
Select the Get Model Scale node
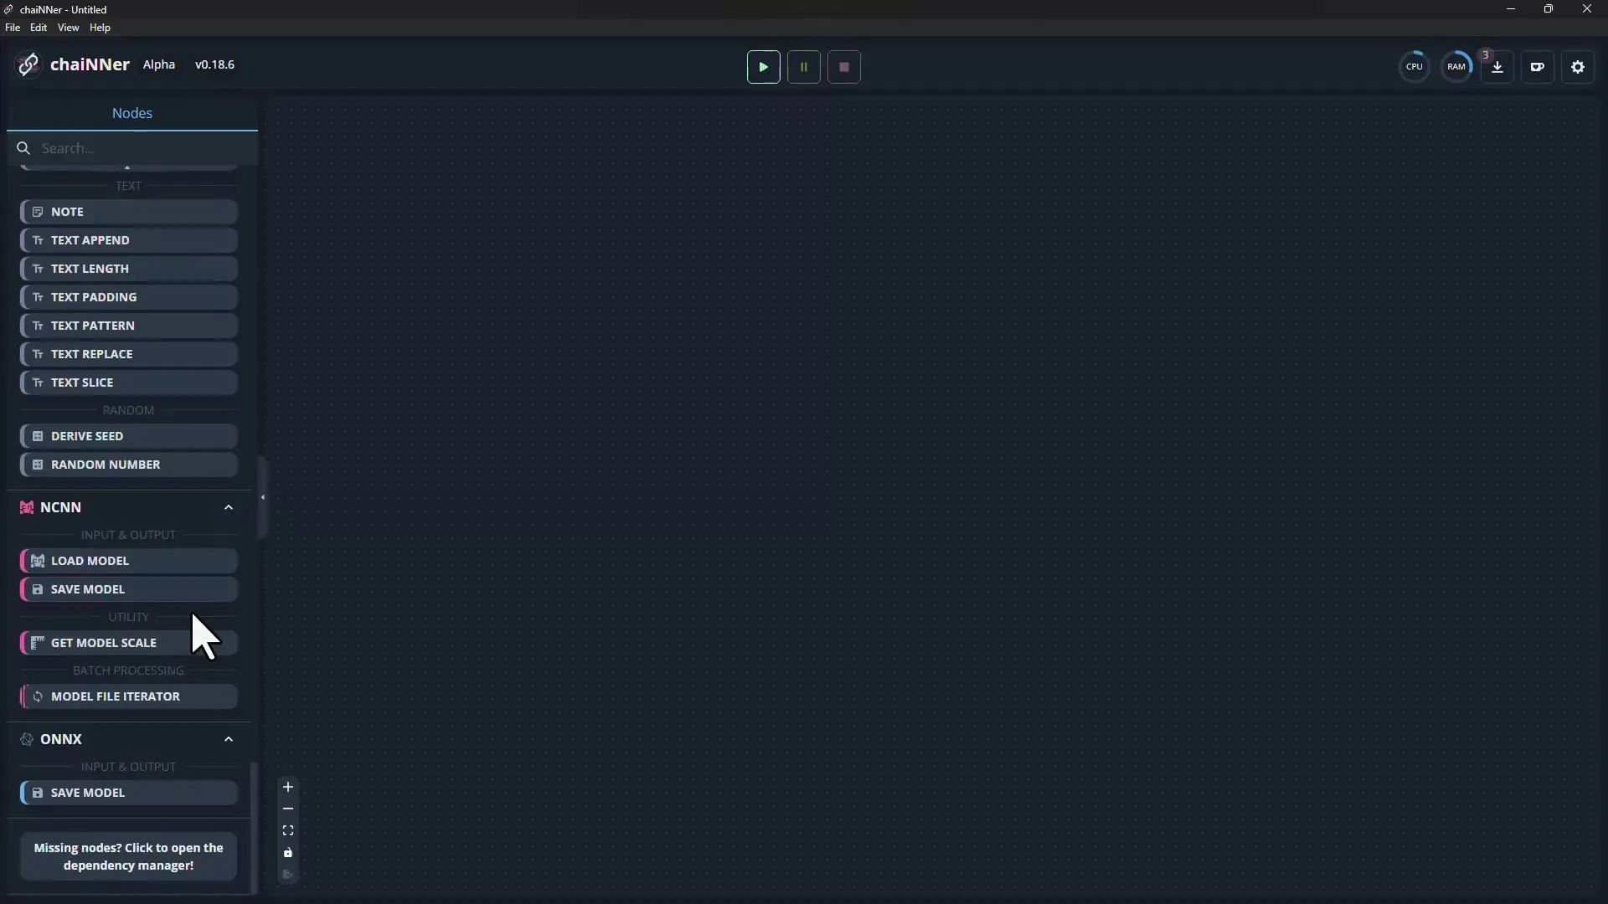click(x=104, y=641)
